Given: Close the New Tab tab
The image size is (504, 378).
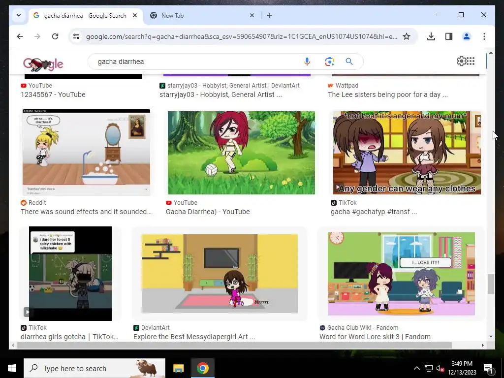Looking at the screenshot, I should [252, 15].
